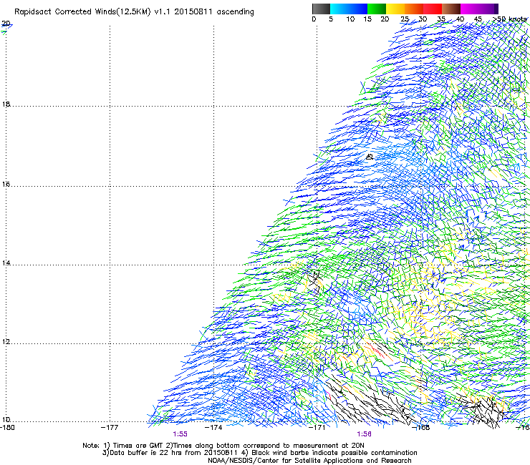Select the yellow 20-25 knots legend color
Viewport: 530px width, 465px height.
(x=395, y=9)
